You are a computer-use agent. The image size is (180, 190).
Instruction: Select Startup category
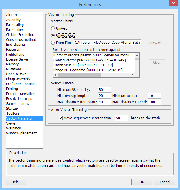coord(24,109)
